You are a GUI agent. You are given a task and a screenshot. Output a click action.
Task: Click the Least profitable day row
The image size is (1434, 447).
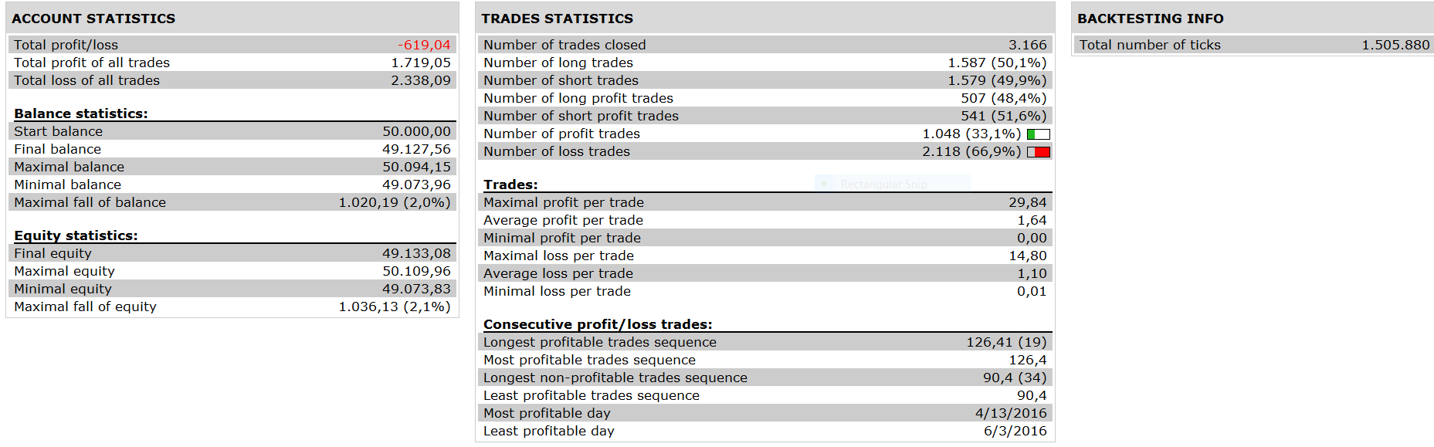(x=765, y=431)
